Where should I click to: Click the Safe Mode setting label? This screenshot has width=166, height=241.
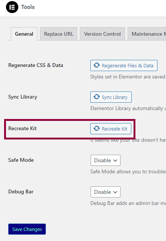coord(21,160)
